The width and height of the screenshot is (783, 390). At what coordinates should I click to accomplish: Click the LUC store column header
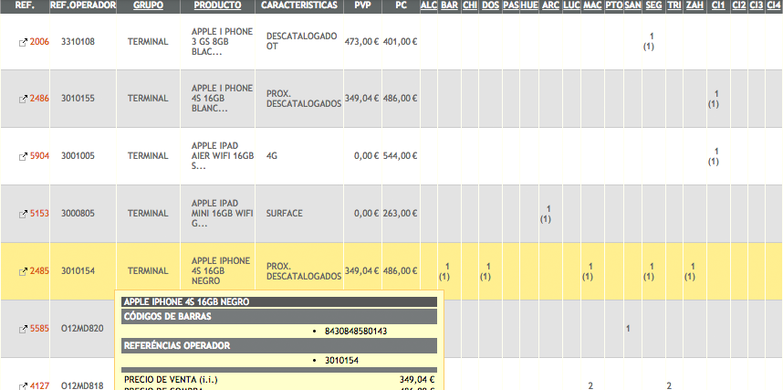pos(571,5)
